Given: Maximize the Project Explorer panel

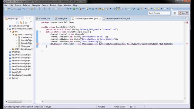Looking at the screenshot, I should pos(30,18).
